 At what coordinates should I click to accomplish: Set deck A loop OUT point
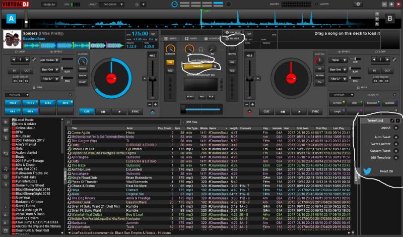tap(27, 71)
